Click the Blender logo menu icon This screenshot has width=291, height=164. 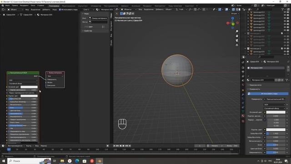point(3,5)
